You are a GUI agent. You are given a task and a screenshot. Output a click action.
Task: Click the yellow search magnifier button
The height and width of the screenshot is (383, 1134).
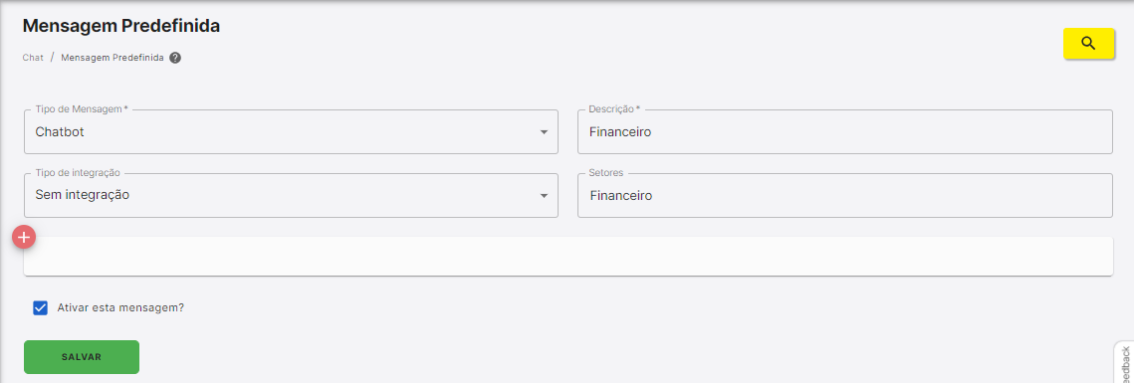[1088, 44]
